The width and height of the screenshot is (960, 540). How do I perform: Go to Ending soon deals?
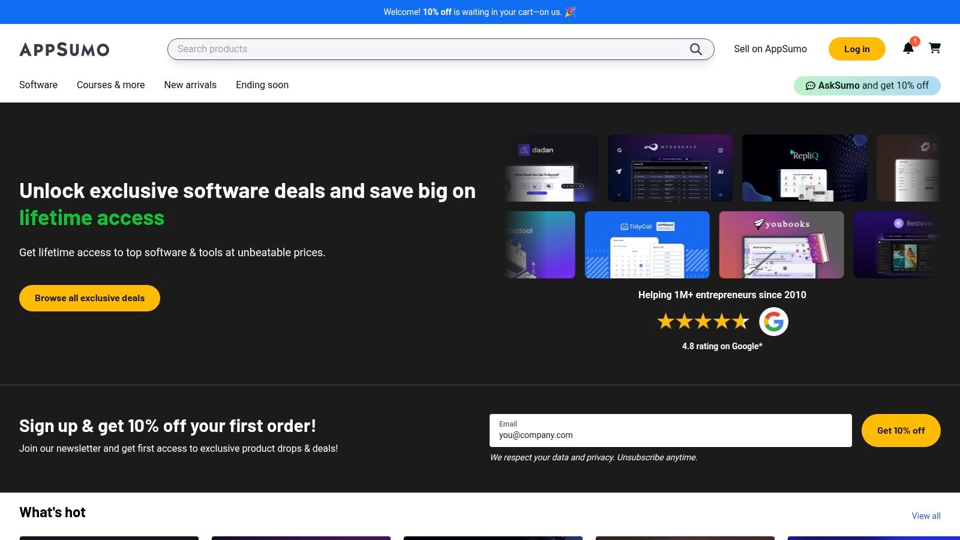262,85
